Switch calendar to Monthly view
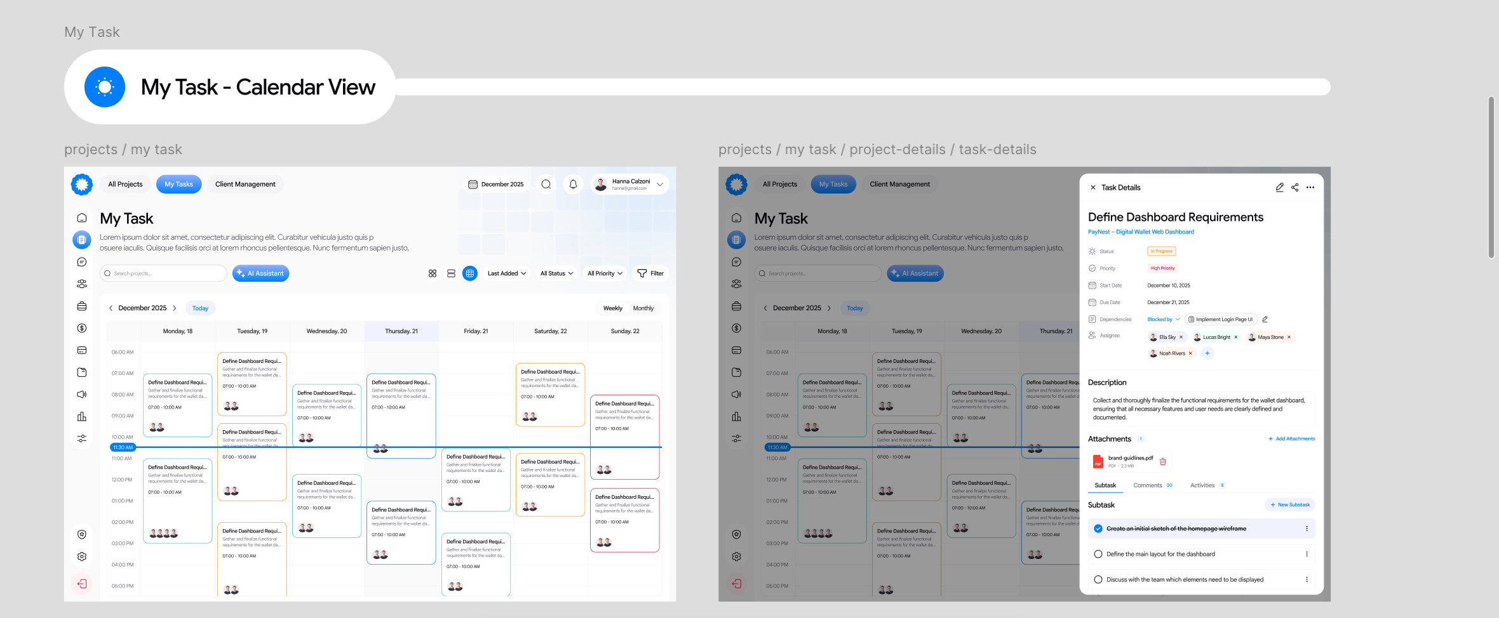Image resolution: width=1499 pixels, height=618 pixels. point(643,308)
